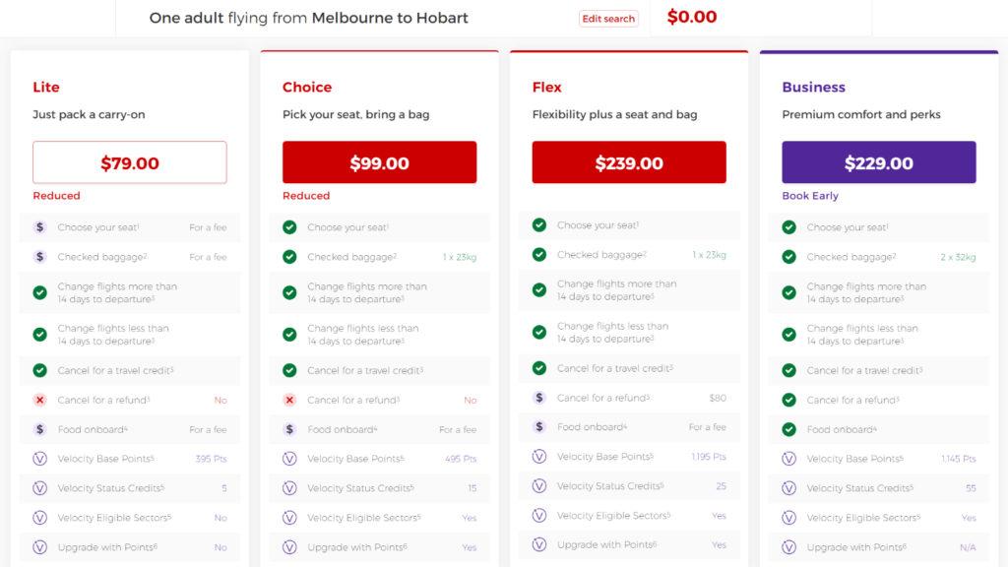Select the green check for Flex seat choice
This screenshot has width=1008, height=567.
click(539, 224)
